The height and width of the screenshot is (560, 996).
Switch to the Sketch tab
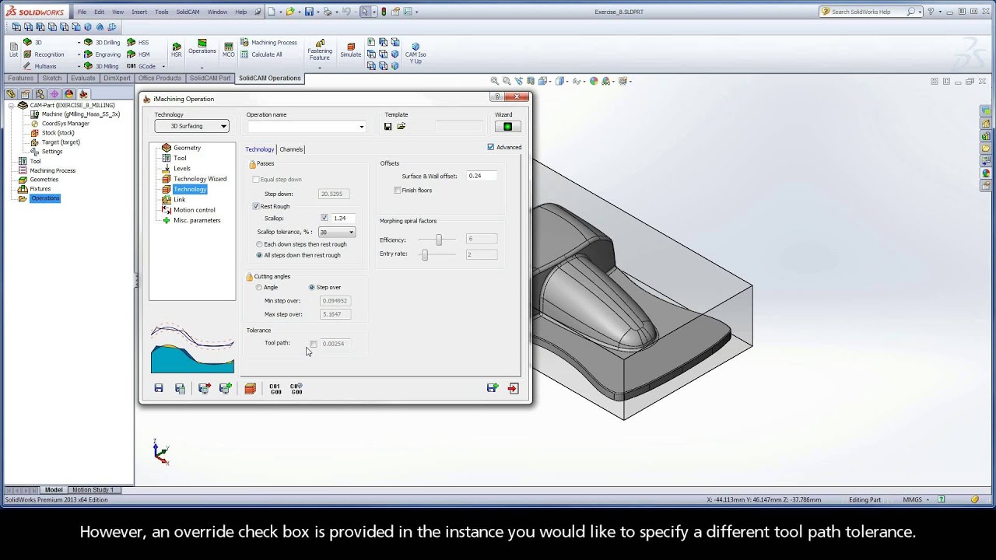(x=52, y=78)
